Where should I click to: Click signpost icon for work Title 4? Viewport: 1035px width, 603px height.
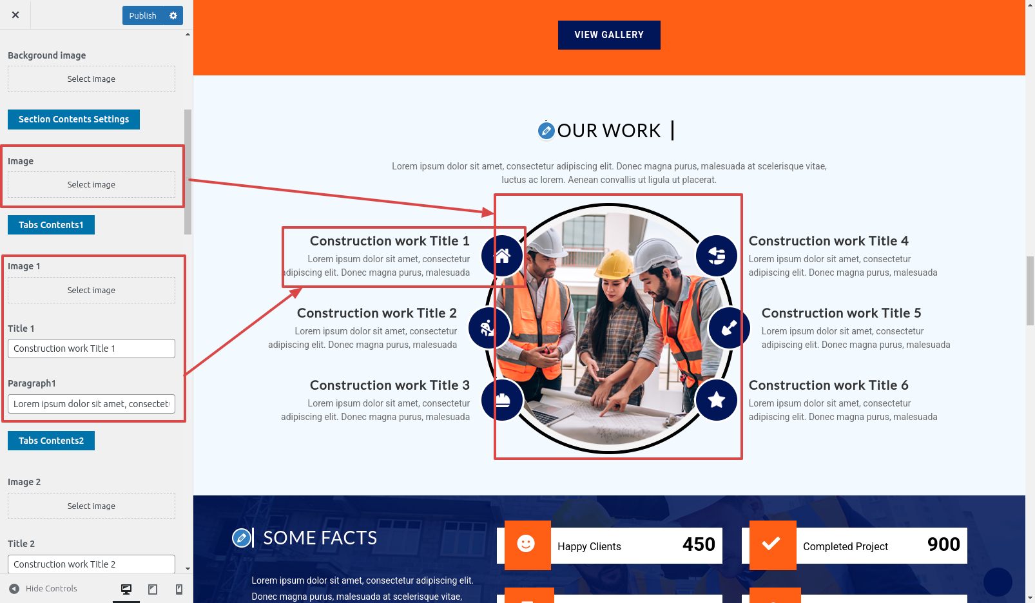pyautogui.click(x=717, y=256)
